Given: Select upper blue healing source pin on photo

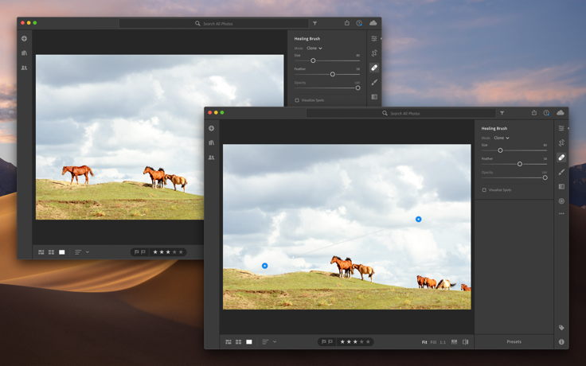Looking at the screenshot, I should 419,220.
